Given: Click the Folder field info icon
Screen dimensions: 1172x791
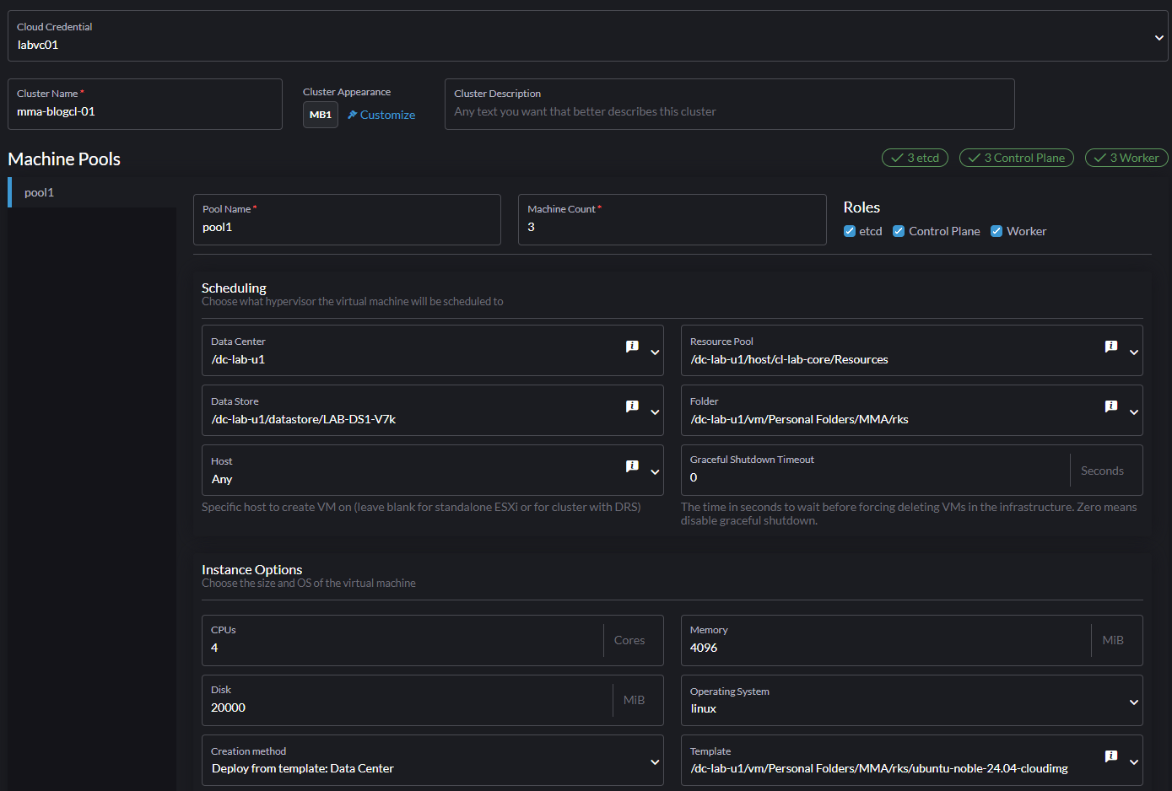Looking at the screenshot, I should click(x=1111, y=406).
